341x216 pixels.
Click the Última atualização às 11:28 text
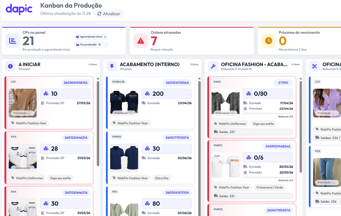point(66,14)
